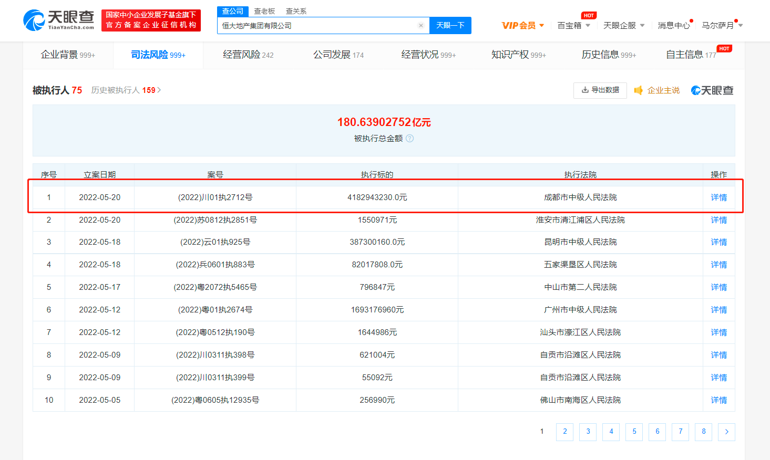
Task: Open the 历史信息 tab
Action: (609, 55)
